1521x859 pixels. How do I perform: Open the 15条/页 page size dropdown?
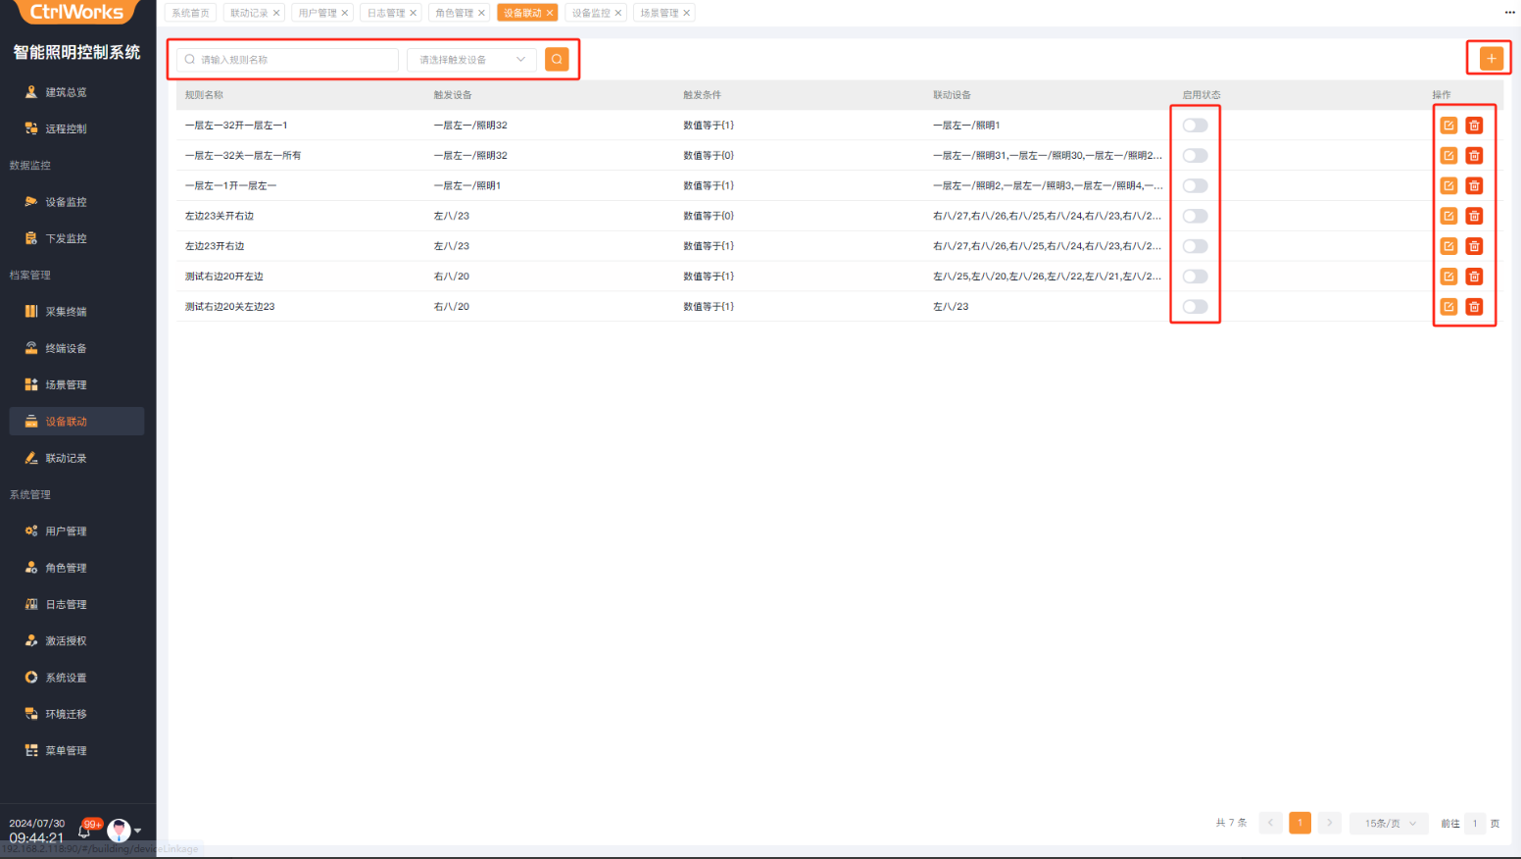(1389, 824)
